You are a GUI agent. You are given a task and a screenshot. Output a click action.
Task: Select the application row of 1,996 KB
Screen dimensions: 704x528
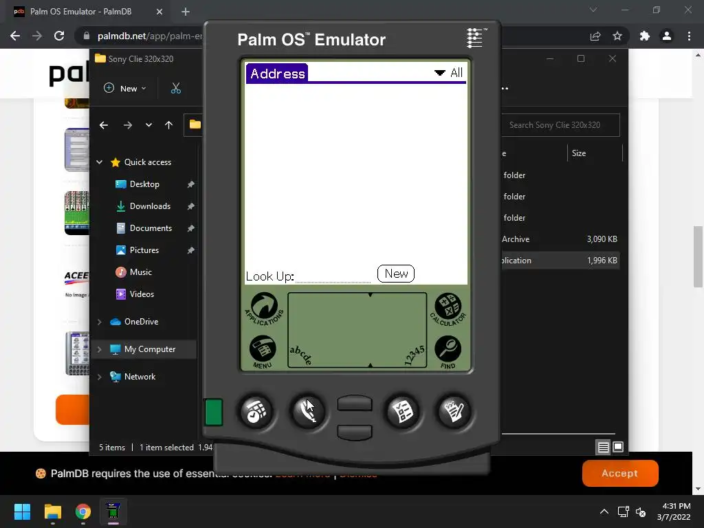click(560, 261)
